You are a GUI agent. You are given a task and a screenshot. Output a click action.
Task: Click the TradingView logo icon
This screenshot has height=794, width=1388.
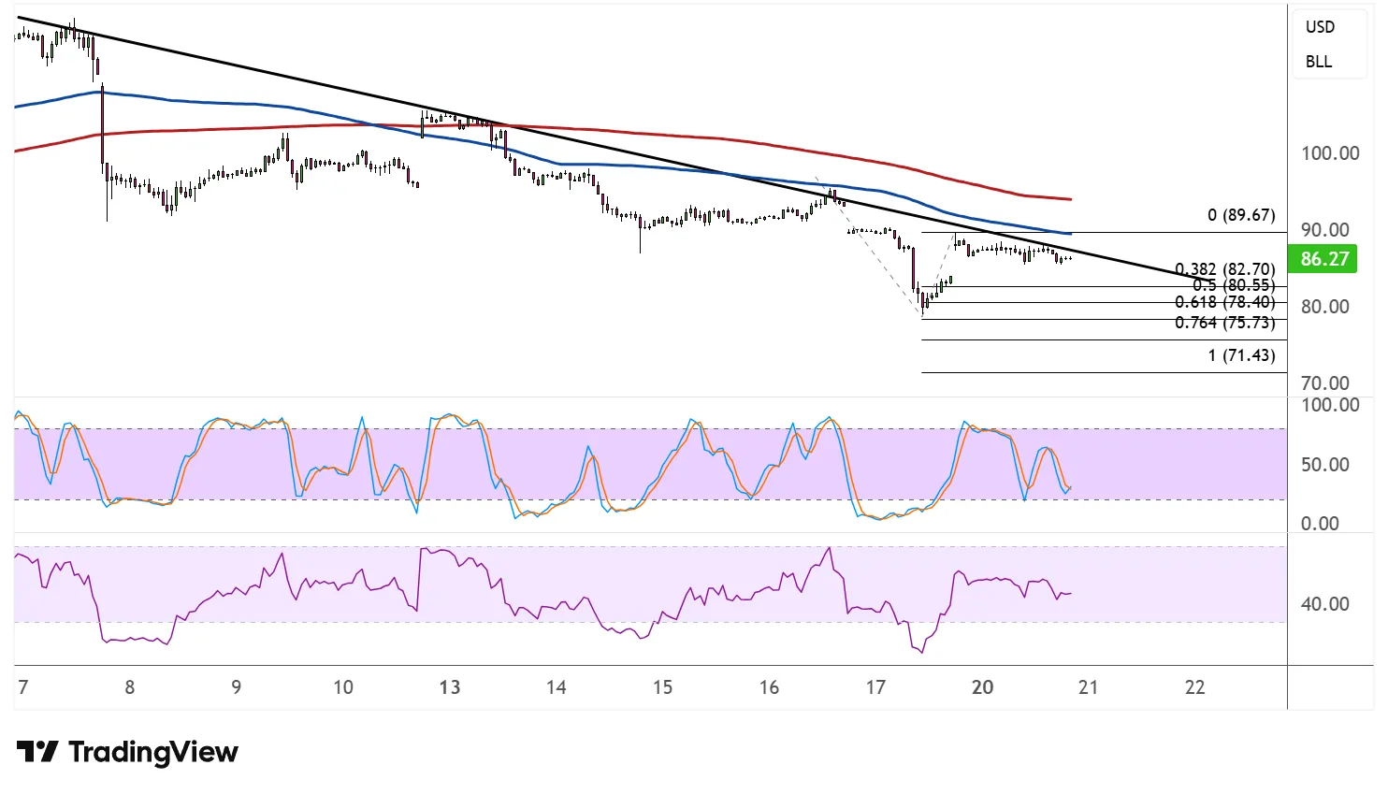pos(37,752)
